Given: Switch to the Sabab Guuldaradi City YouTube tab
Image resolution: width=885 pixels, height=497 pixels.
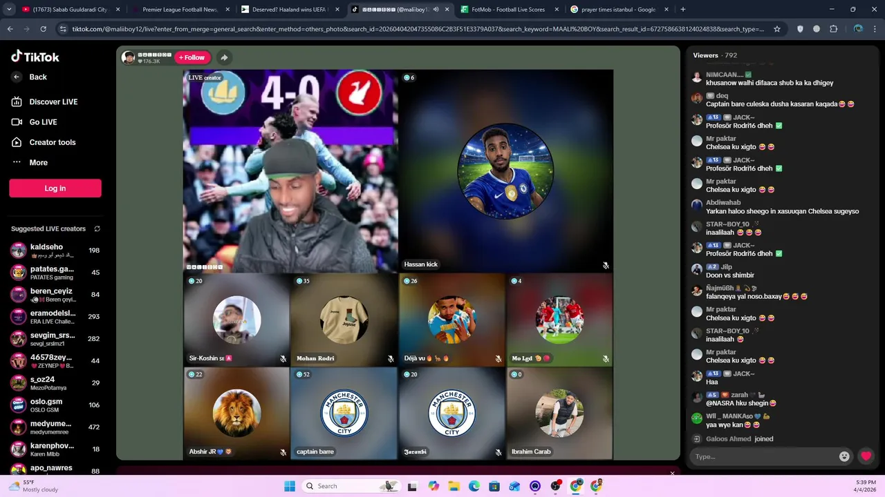Looking at the screenshot, I should point(70,10).
